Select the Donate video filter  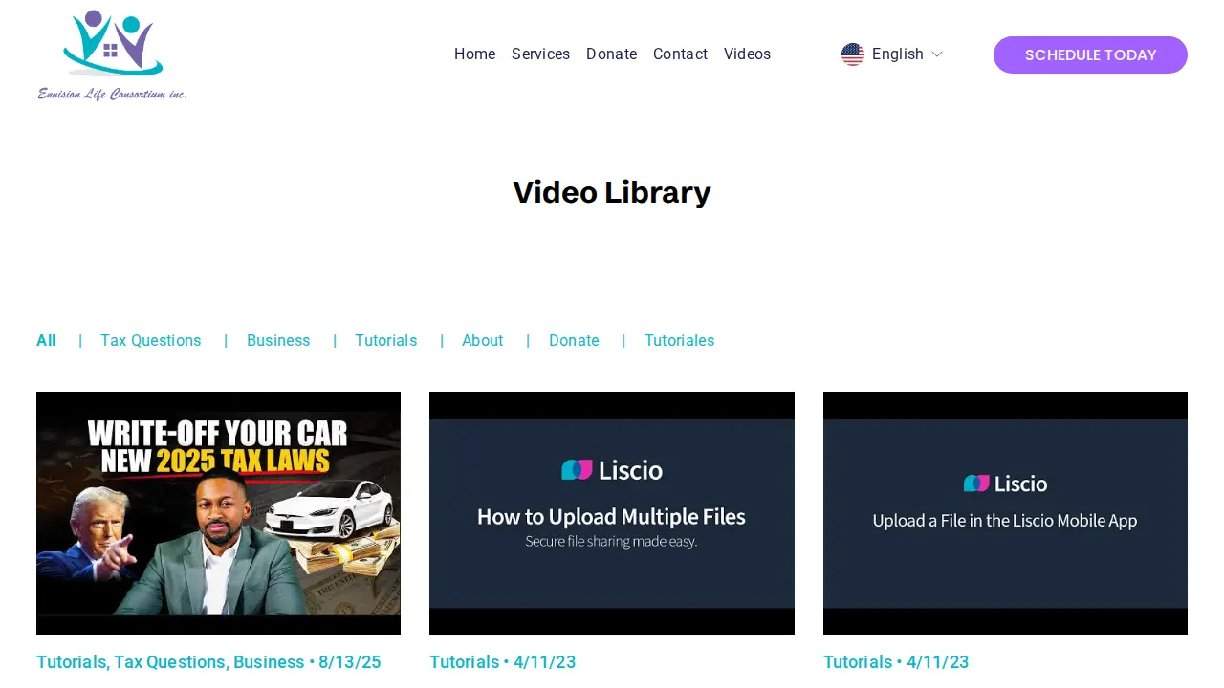[574, 341]
